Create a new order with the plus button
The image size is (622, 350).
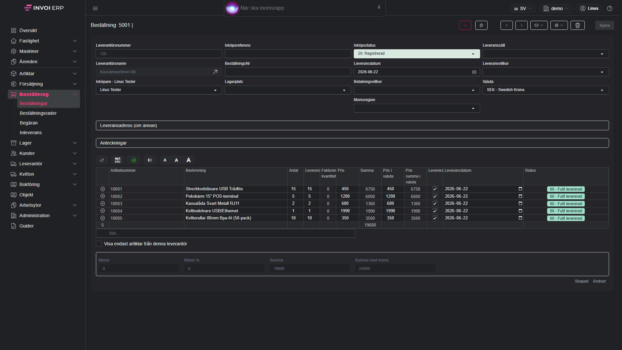coord(465,25)
